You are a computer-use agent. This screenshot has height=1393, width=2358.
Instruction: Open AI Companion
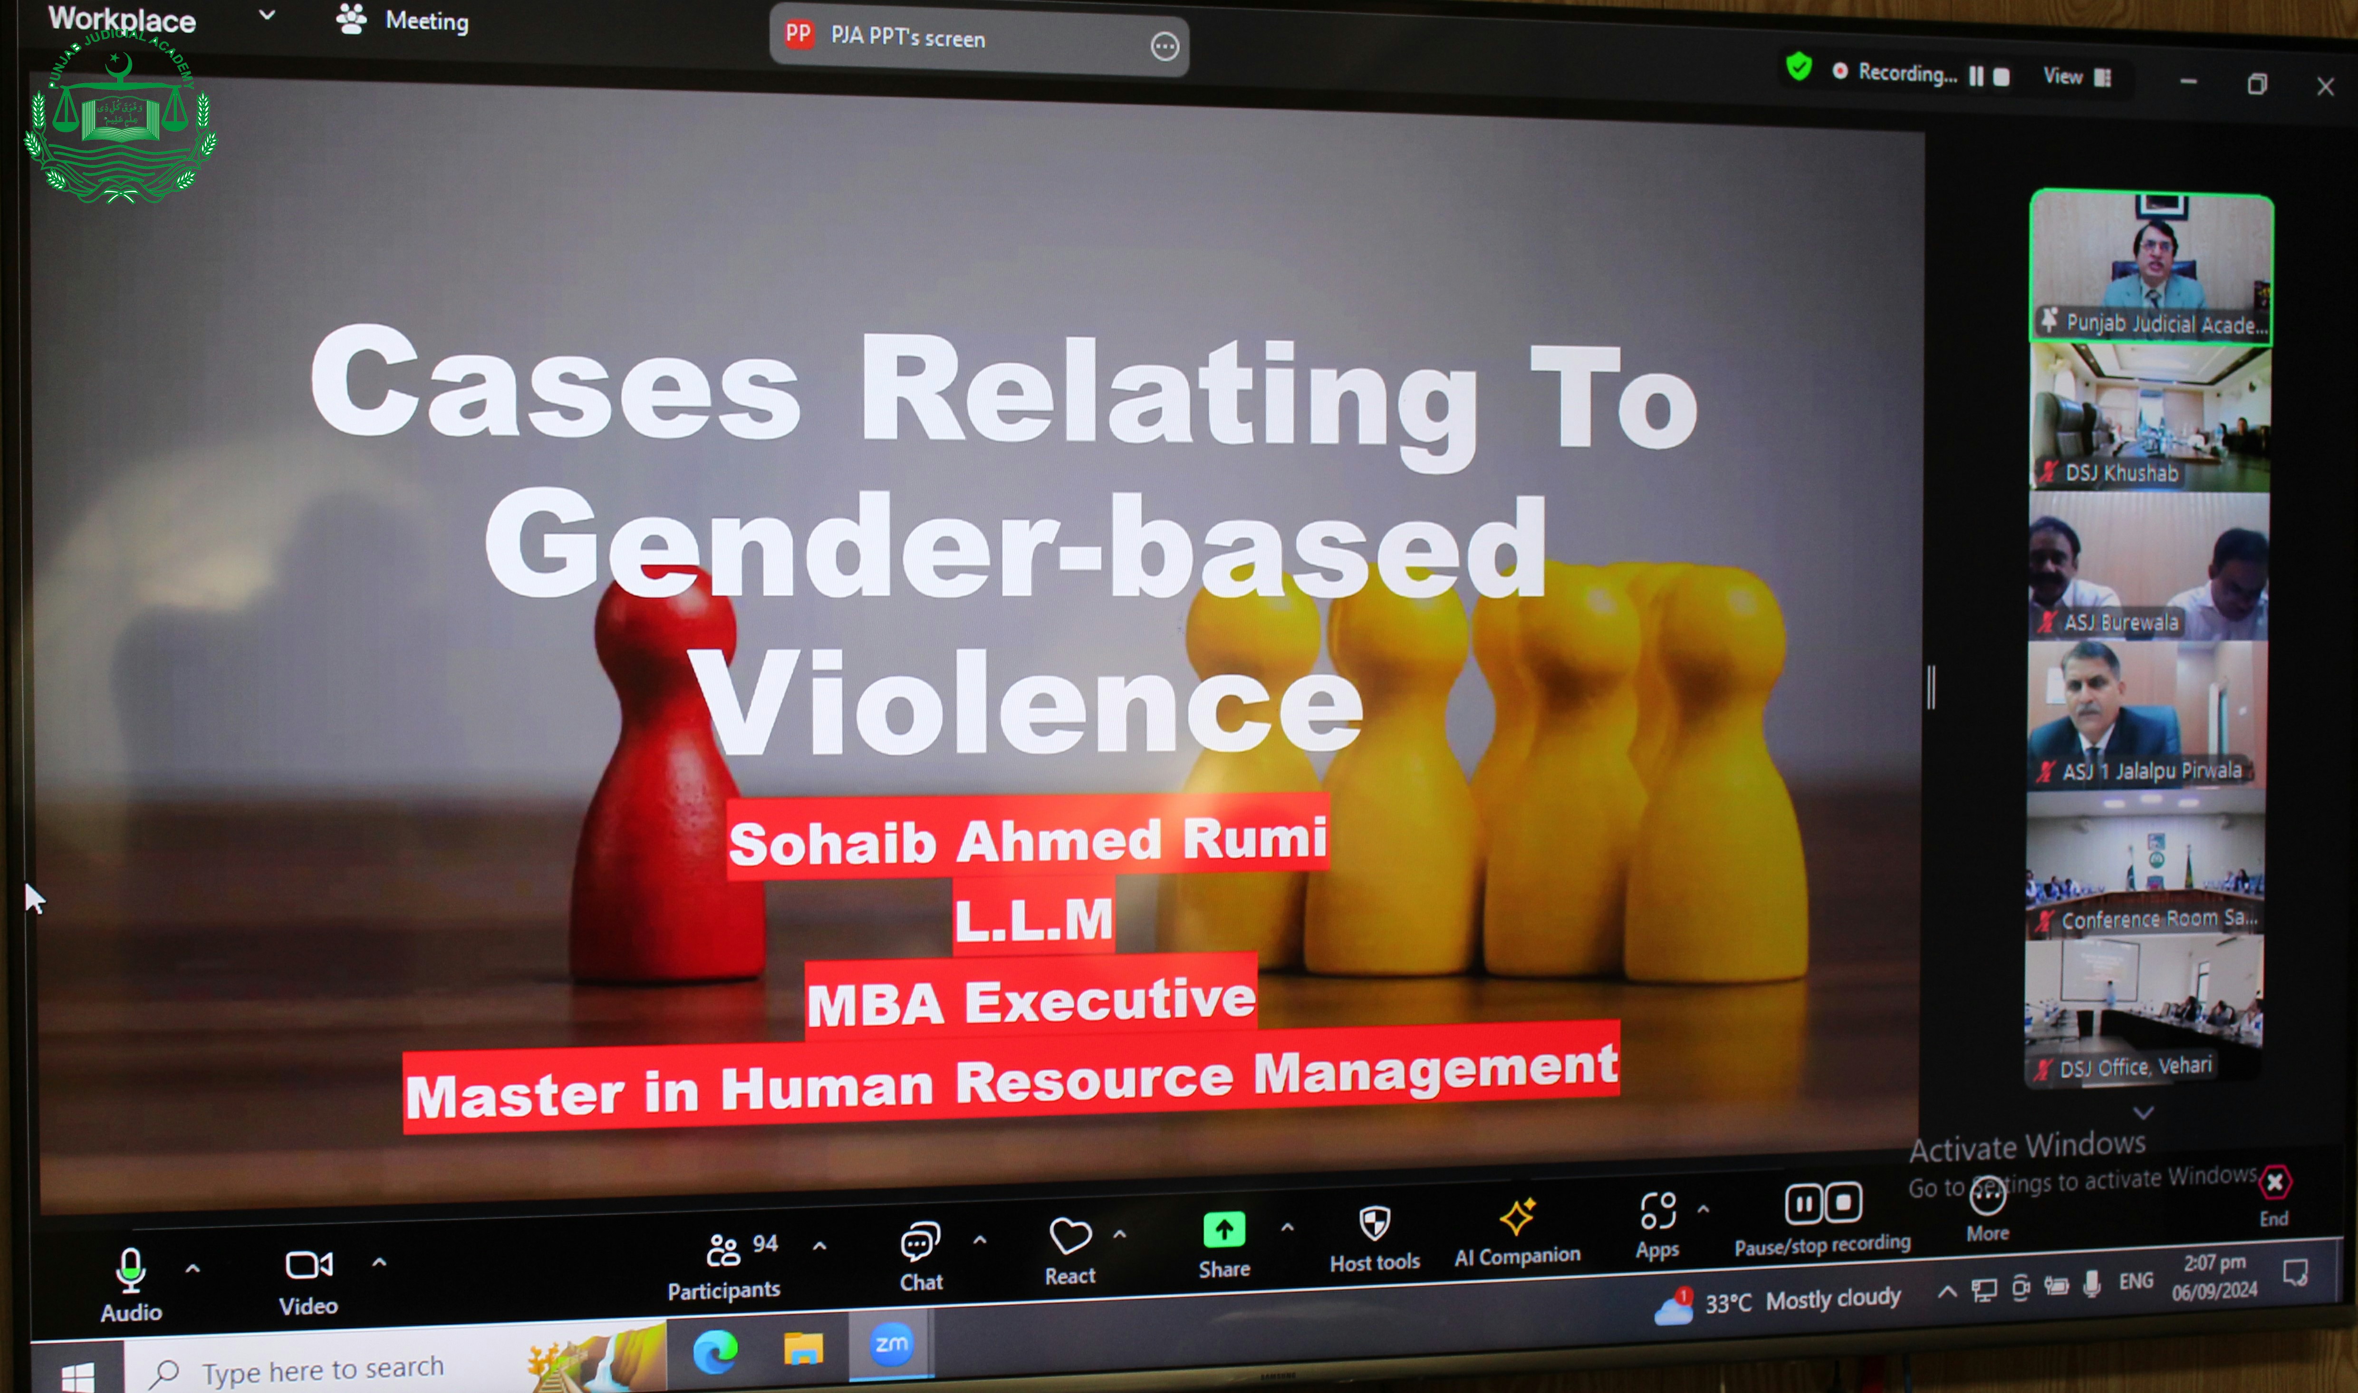[x=1517, y=1219]
